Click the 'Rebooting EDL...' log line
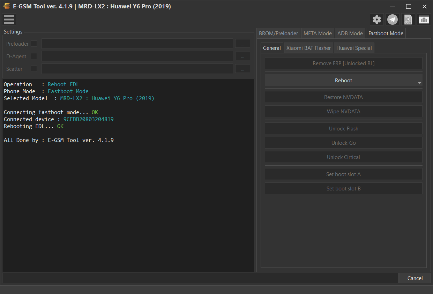Screen dimensions: 433x294 coord(34,126)
